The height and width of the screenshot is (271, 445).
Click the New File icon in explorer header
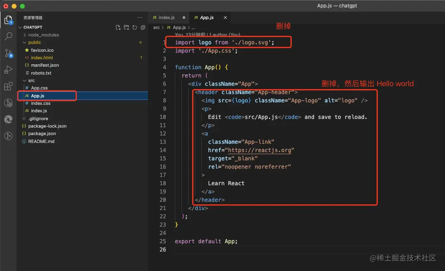coord(118,27)
